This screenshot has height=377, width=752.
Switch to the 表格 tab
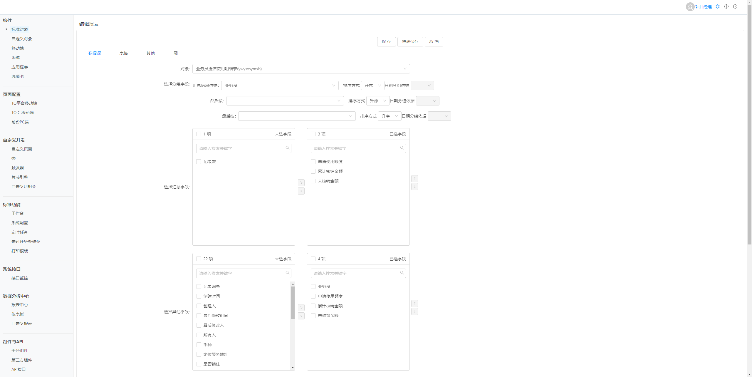click(124, 53)
